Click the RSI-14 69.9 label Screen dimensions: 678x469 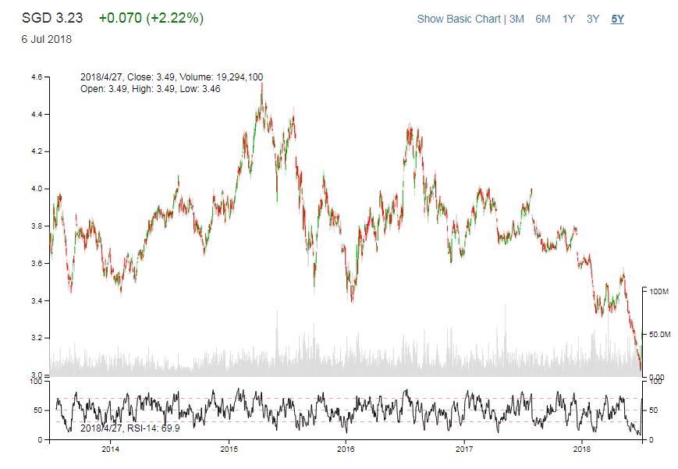coord(128,428)
